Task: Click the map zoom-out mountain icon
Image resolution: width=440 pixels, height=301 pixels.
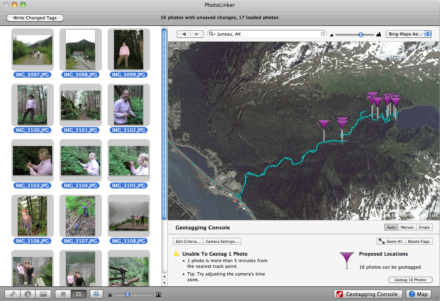Action: click(332, 35)
